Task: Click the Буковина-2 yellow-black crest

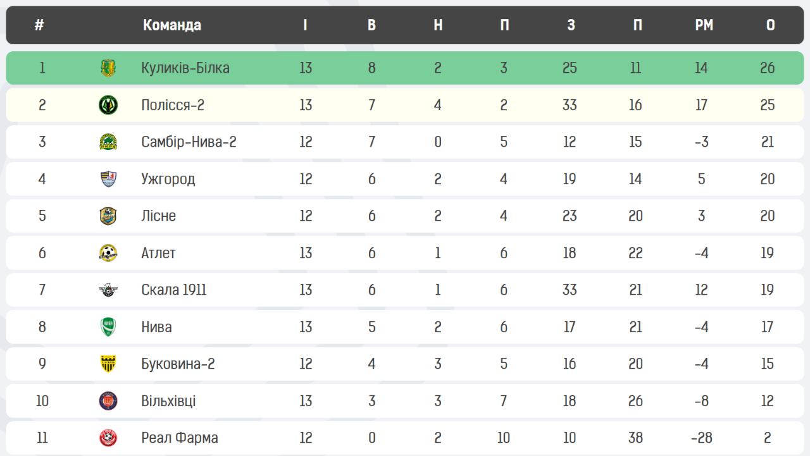Action: tap(108, 364)
